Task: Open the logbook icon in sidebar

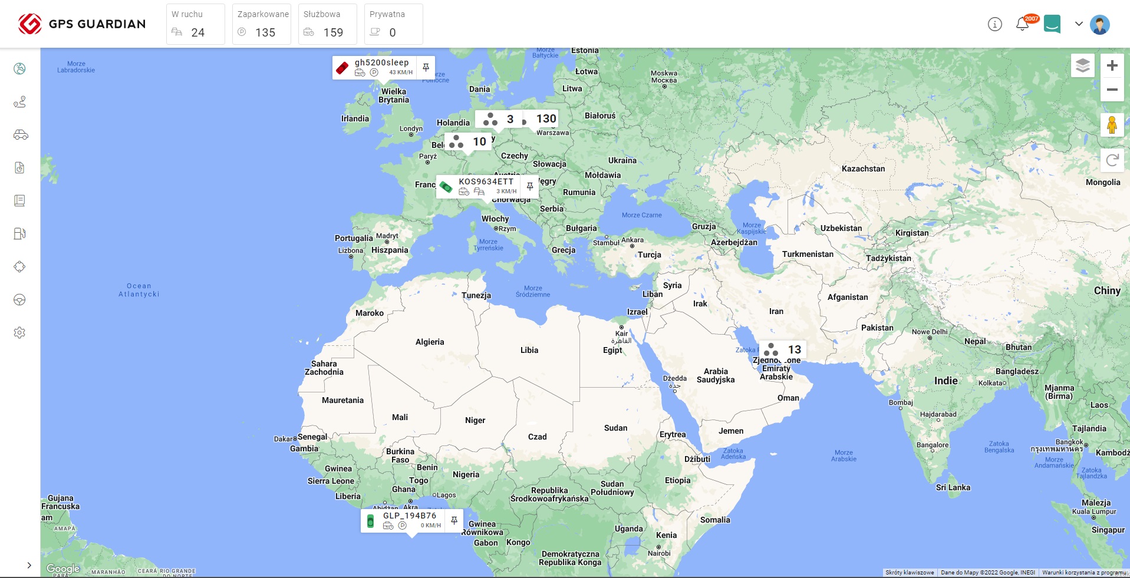Action: [x=19, y=201]
